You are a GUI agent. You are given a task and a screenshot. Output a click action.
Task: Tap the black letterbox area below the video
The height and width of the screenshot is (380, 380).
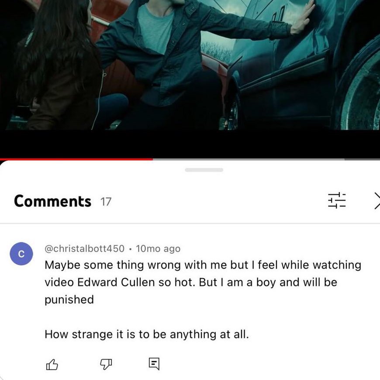click(190, 144)
